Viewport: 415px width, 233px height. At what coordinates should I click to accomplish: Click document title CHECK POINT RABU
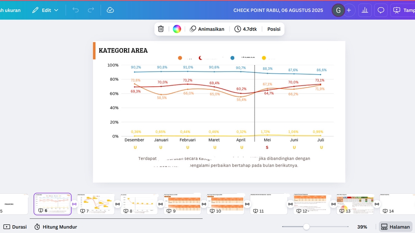coord(278,10)
